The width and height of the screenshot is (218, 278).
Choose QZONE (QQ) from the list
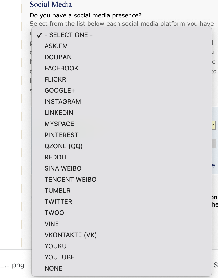63,146
